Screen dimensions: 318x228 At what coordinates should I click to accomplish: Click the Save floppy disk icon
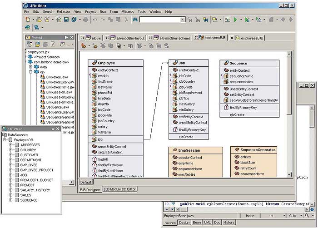(x=66, y=20)
